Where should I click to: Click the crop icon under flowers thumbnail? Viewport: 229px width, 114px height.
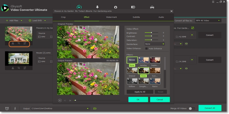[x=19, y=43]
